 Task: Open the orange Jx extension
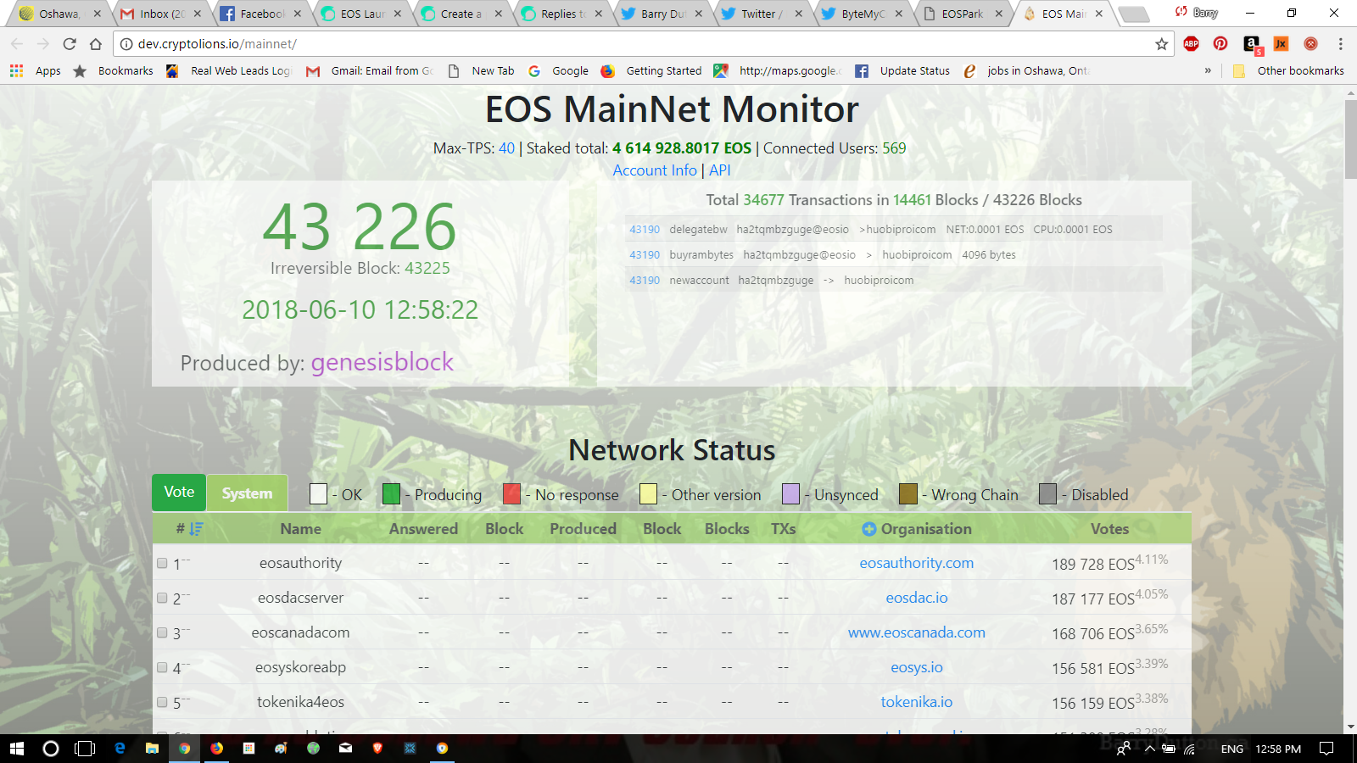1282,44
